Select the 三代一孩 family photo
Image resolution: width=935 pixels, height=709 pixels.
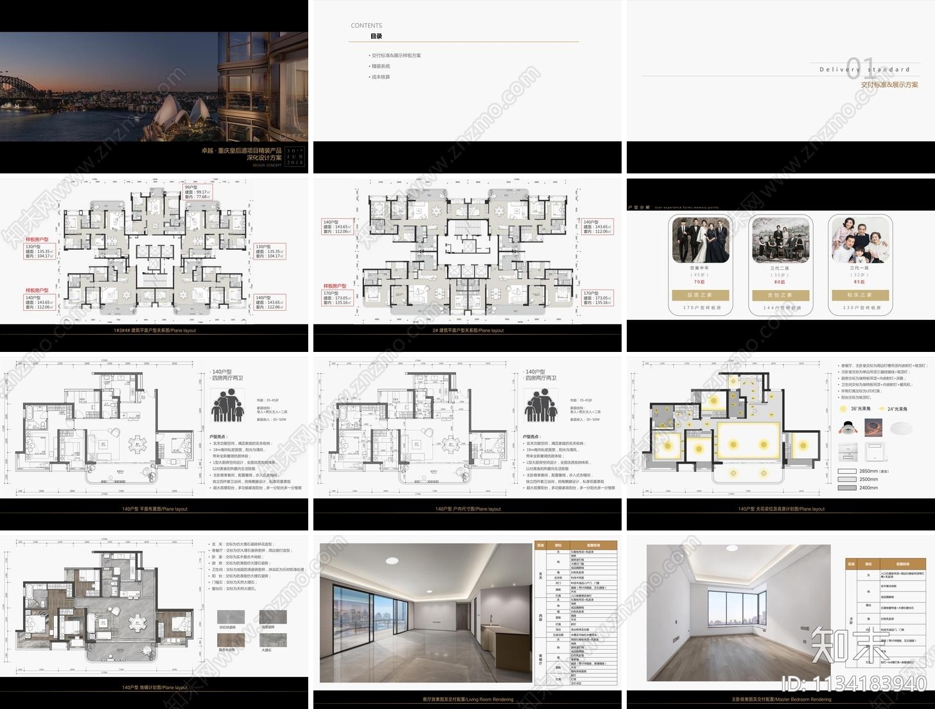point(861,240)
